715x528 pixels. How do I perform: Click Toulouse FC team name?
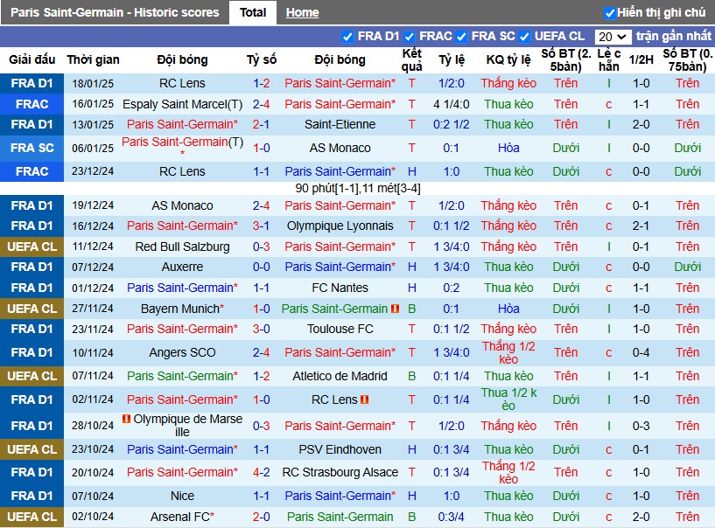[340, 329]
